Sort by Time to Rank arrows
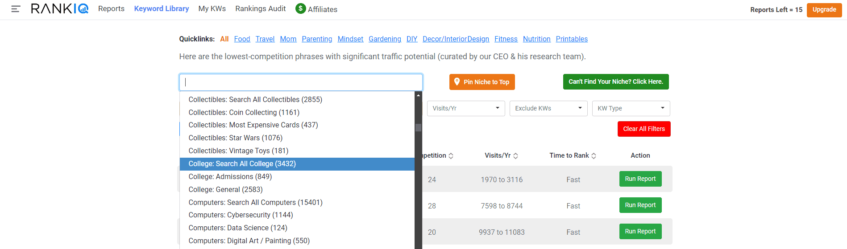 pyautogui.click(x=594, y=156)
